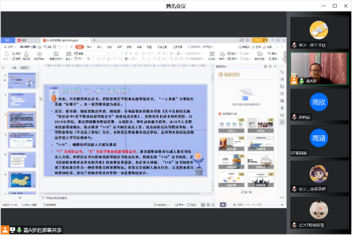Click the muted microphone icon on 雨欣's tile

click(x=294, y=117)
